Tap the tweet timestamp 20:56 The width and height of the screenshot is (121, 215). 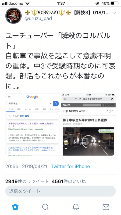click(12, 166)
